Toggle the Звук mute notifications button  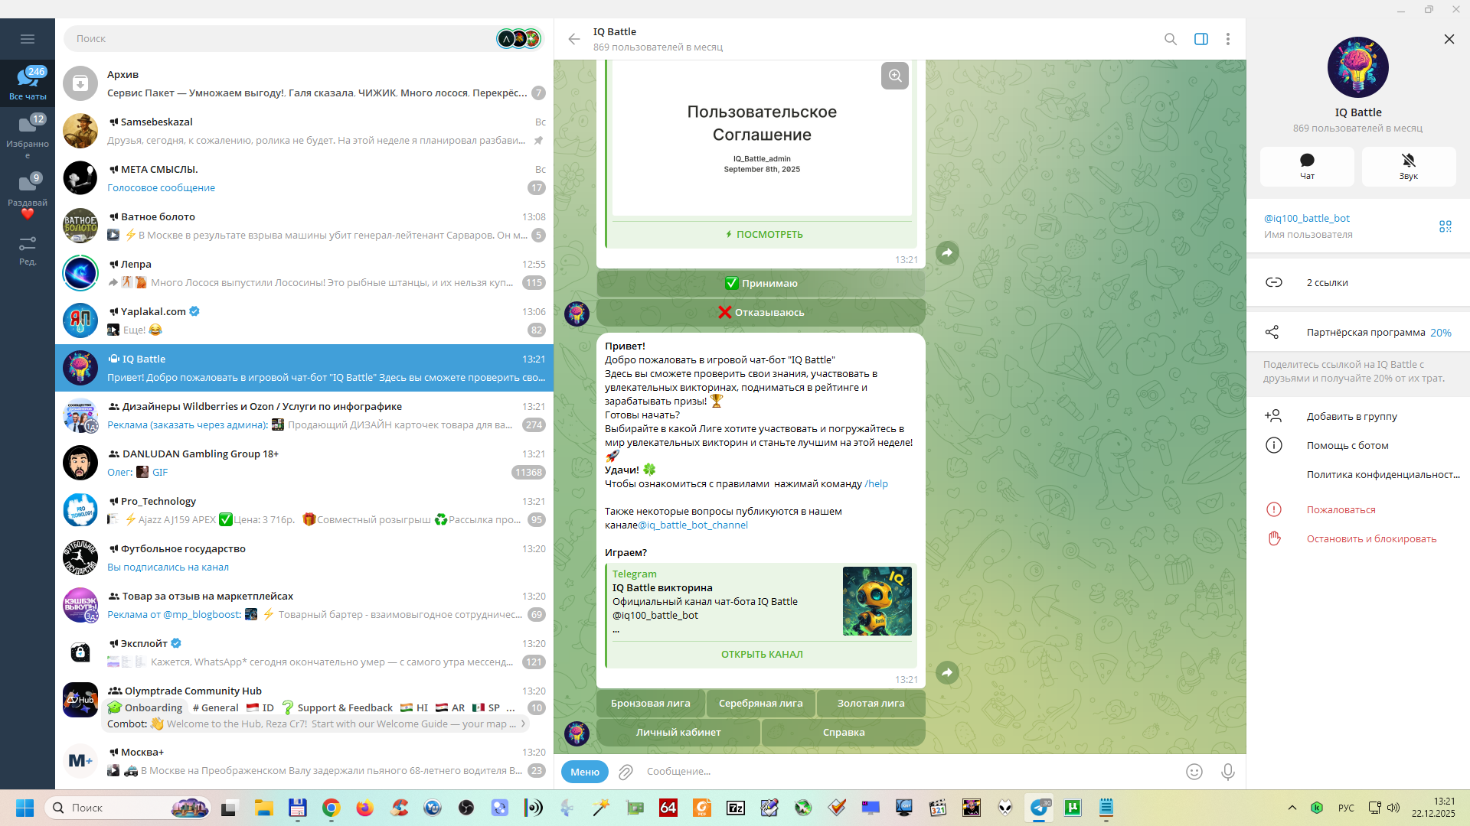click(x=1408, y=166)
